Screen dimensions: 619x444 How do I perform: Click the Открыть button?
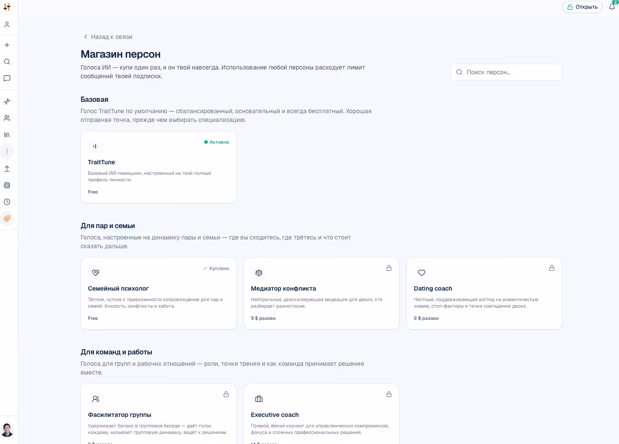tap(582, 7)
